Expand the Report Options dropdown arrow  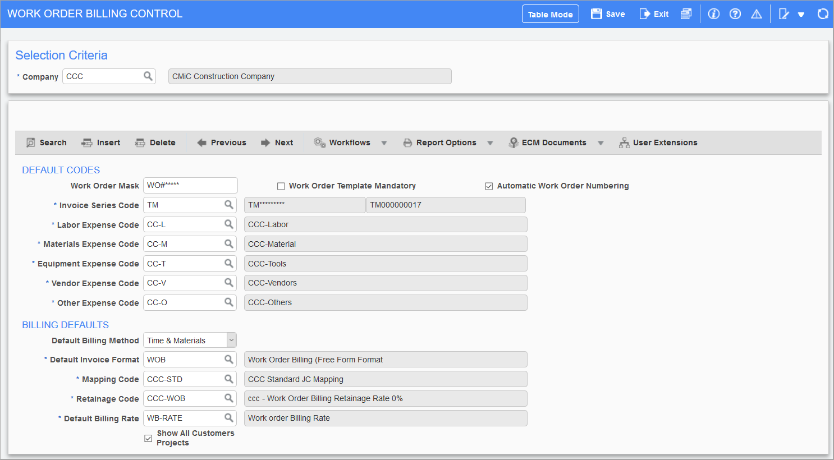pos(490,143)
